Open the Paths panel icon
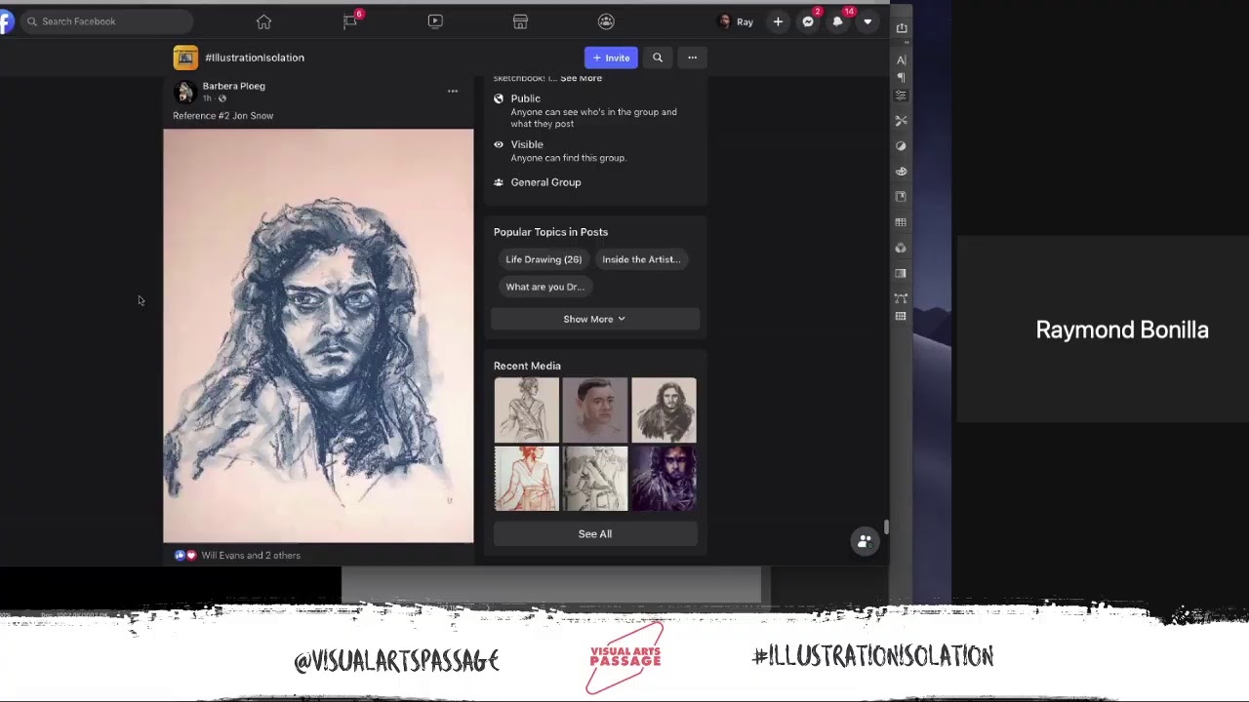The height and width of the screenshot is (702, 1249). [902, 298]
